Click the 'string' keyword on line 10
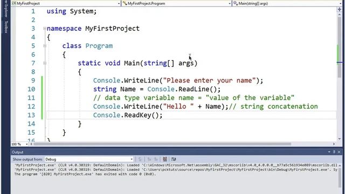The image size is (345, 194). point(105,89)
